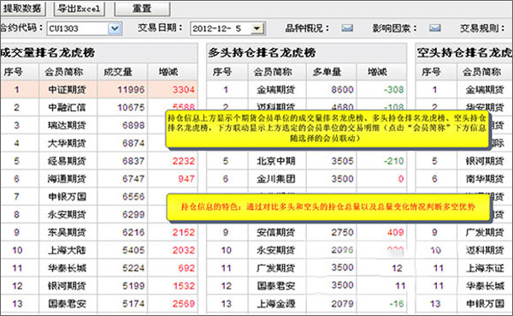Select 金瑞期货 in long position ranking
Viewport: 513px width, 316px height.
(x=276, y=89)
